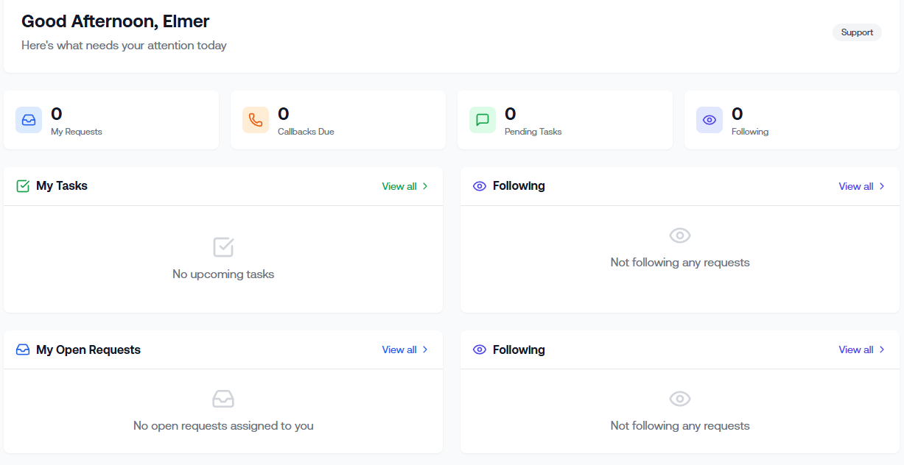
Task: Click the green chevron in My Tasks header
Action: point(425,186)
